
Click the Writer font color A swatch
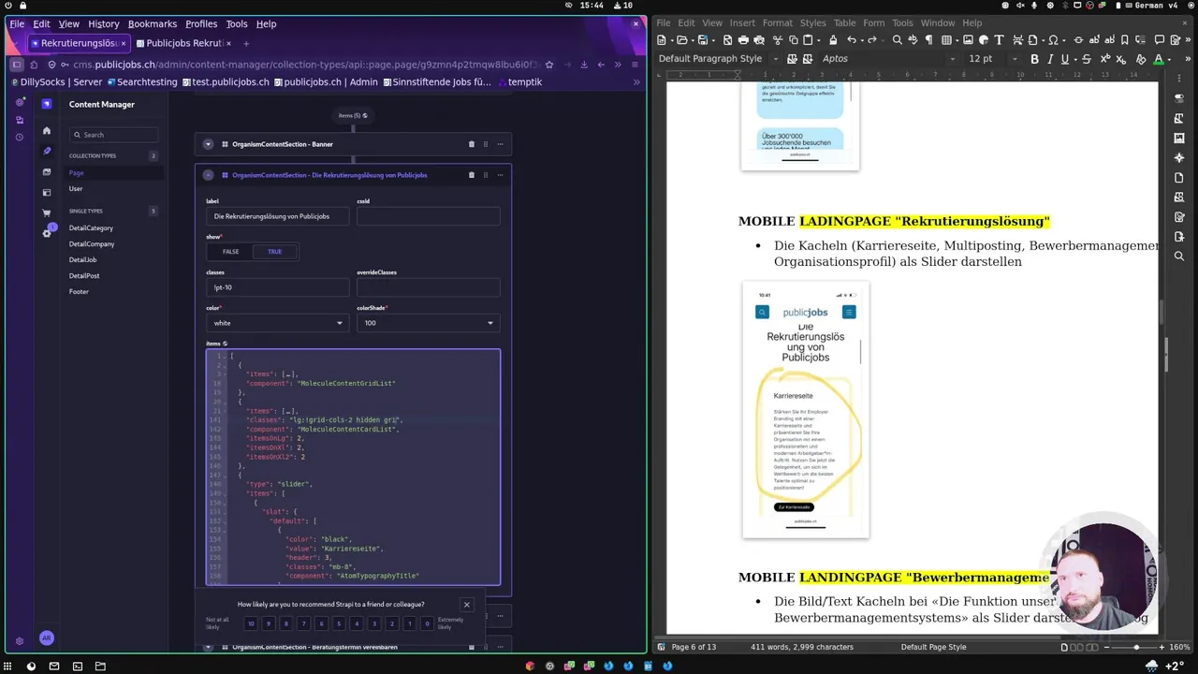point(1158,59)
